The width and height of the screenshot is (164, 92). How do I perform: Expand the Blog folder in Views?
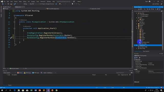point(138,30)
